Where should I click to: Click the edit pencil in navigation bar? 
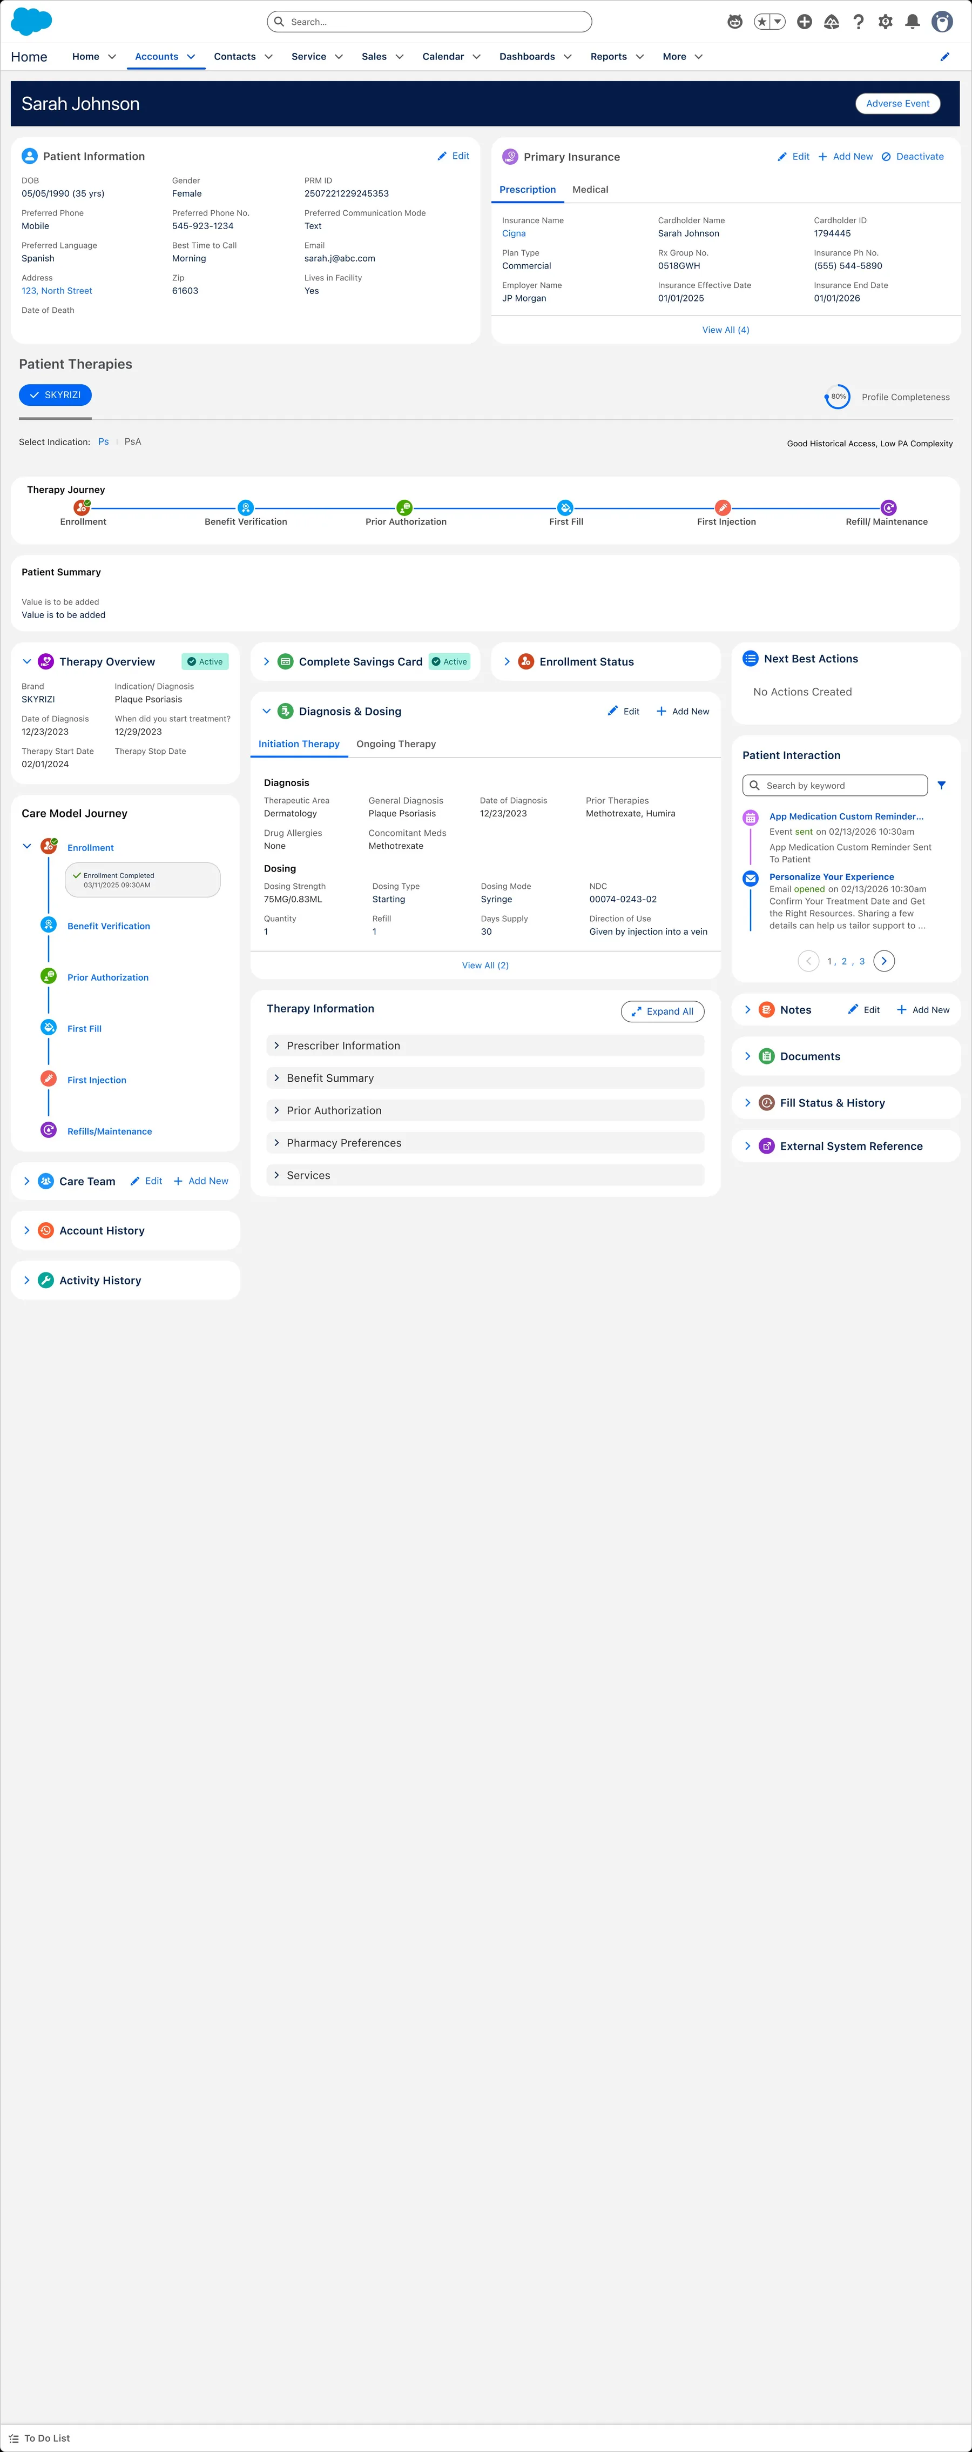pyautogui.click(x=944, y=57)
